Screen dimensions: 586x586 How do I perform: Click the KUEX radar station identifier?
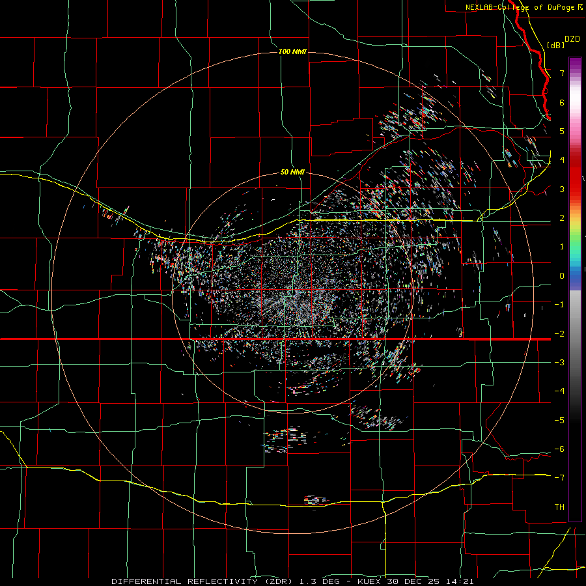[x=370, y=581]
